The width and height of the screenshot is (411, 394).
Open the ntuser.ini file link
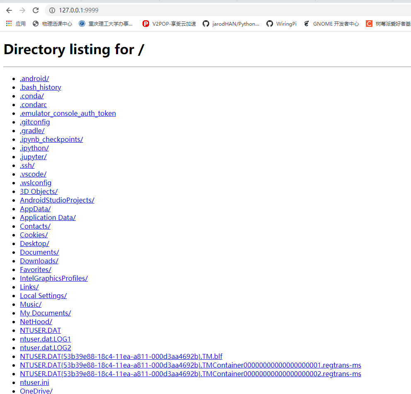click(x=34, y=382)
